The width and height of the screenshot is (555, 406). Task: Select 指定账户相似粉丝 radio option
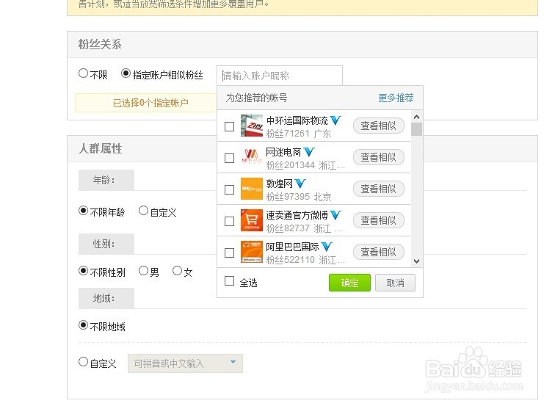(x=126, y=73)
